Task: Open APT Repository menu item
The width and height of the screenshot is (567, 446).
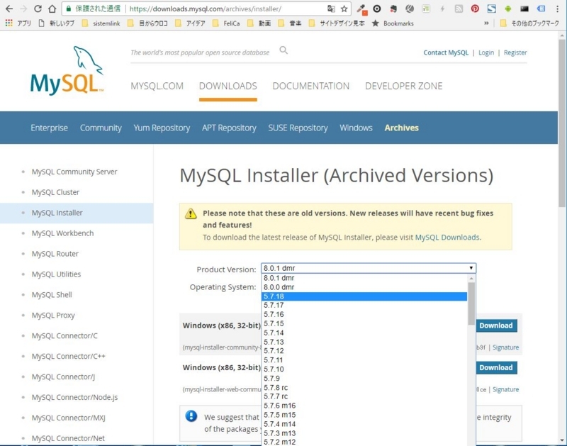Action: tap(229, 128)
